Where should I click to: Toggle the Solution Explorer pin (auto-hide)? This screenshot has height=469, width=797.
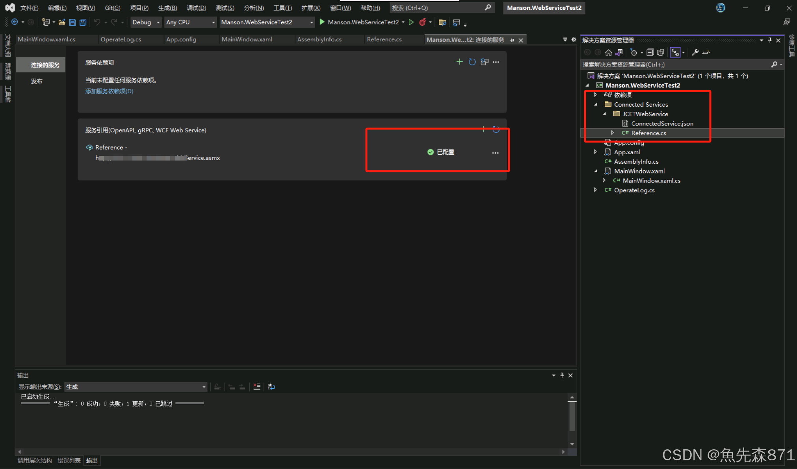(x=770, y=40)
